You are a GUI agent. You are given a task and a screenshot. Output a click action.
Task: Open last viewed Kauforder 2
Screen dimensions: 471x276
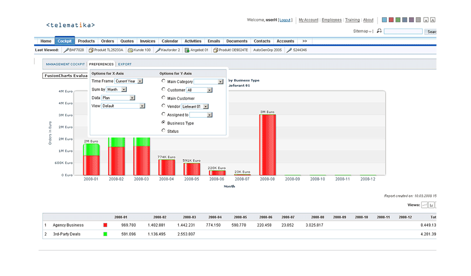(x=167, y=50)
